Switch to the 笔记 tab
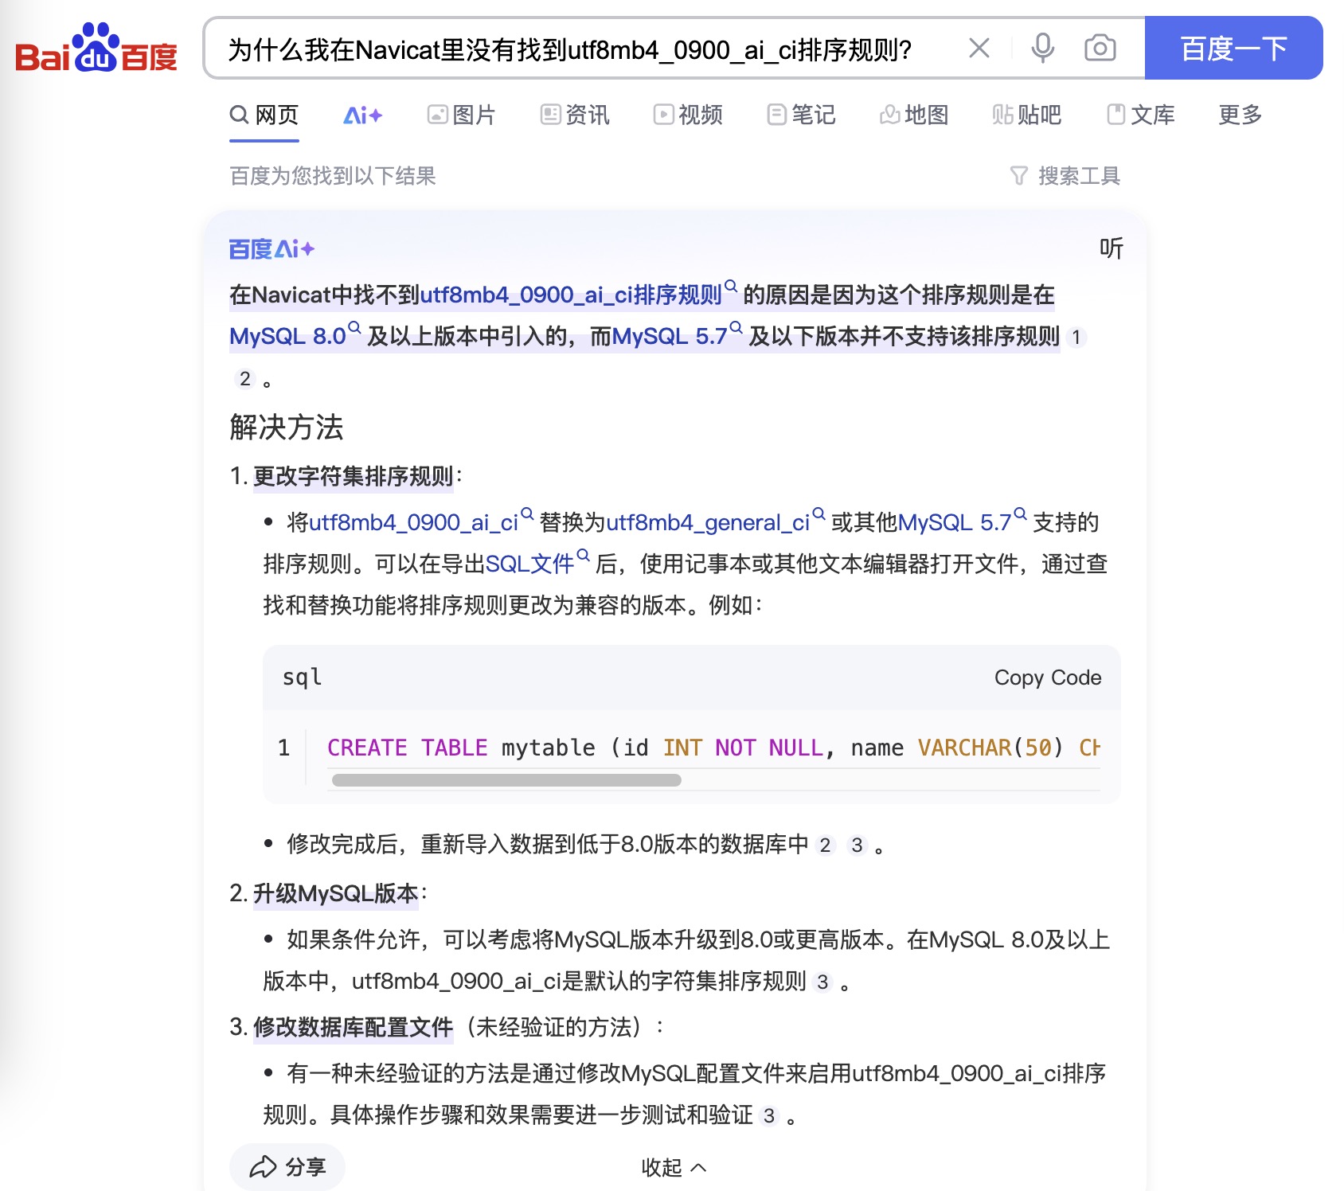This screenshot has width=1344, height=1191. 801,115
